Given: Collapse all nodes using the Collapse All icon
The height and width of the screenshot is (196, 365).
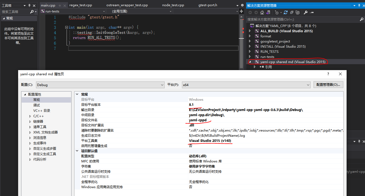Looking at the screenshot, I should pos(292,12).
